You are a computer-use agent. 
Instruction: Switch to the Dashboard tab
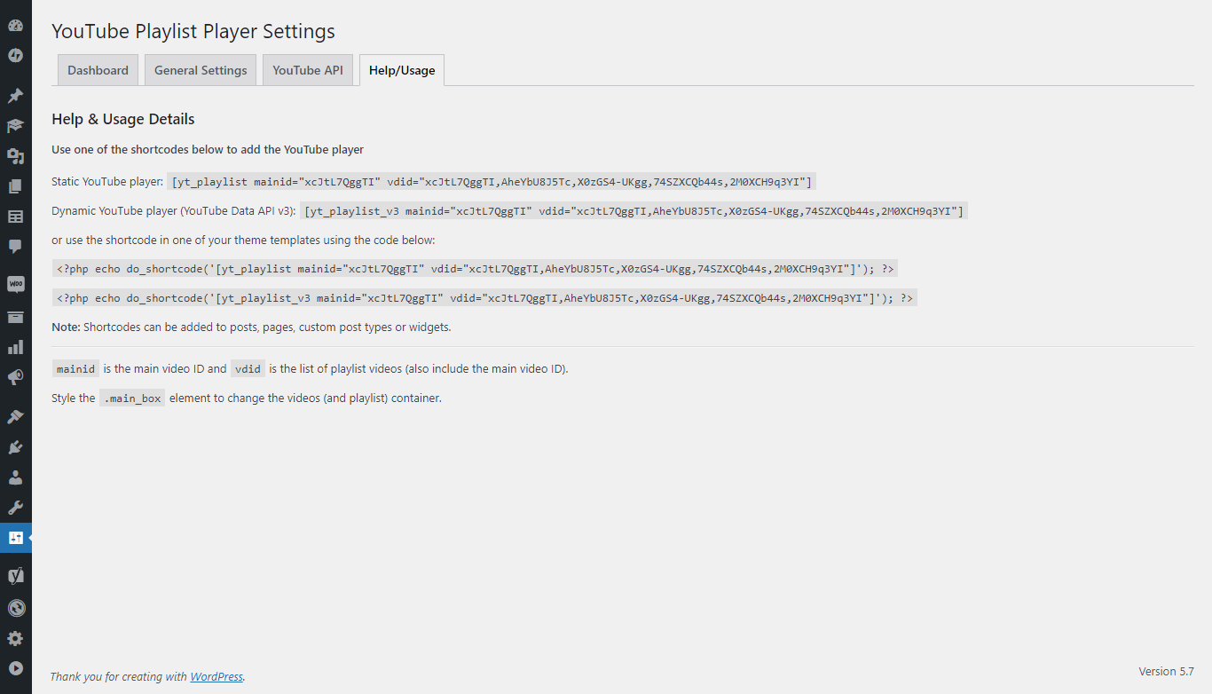[98, 70]
